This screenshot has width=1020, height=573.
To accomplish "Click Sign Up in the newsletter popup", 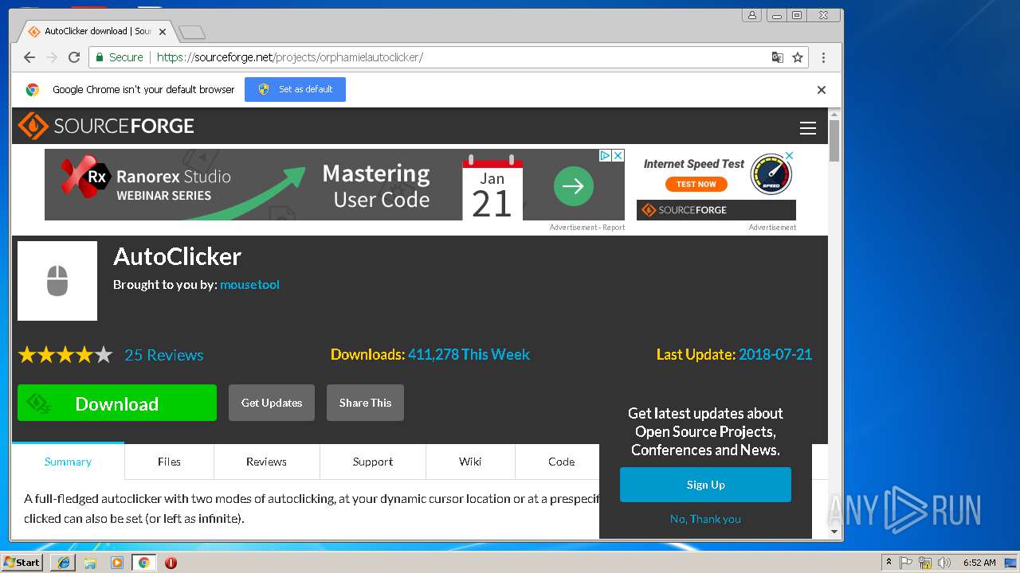I will 705,485.
